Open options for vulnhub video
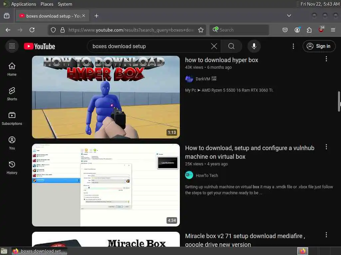Image resolution: width=341 pixels, height=255 pixels. pos(326,147)
